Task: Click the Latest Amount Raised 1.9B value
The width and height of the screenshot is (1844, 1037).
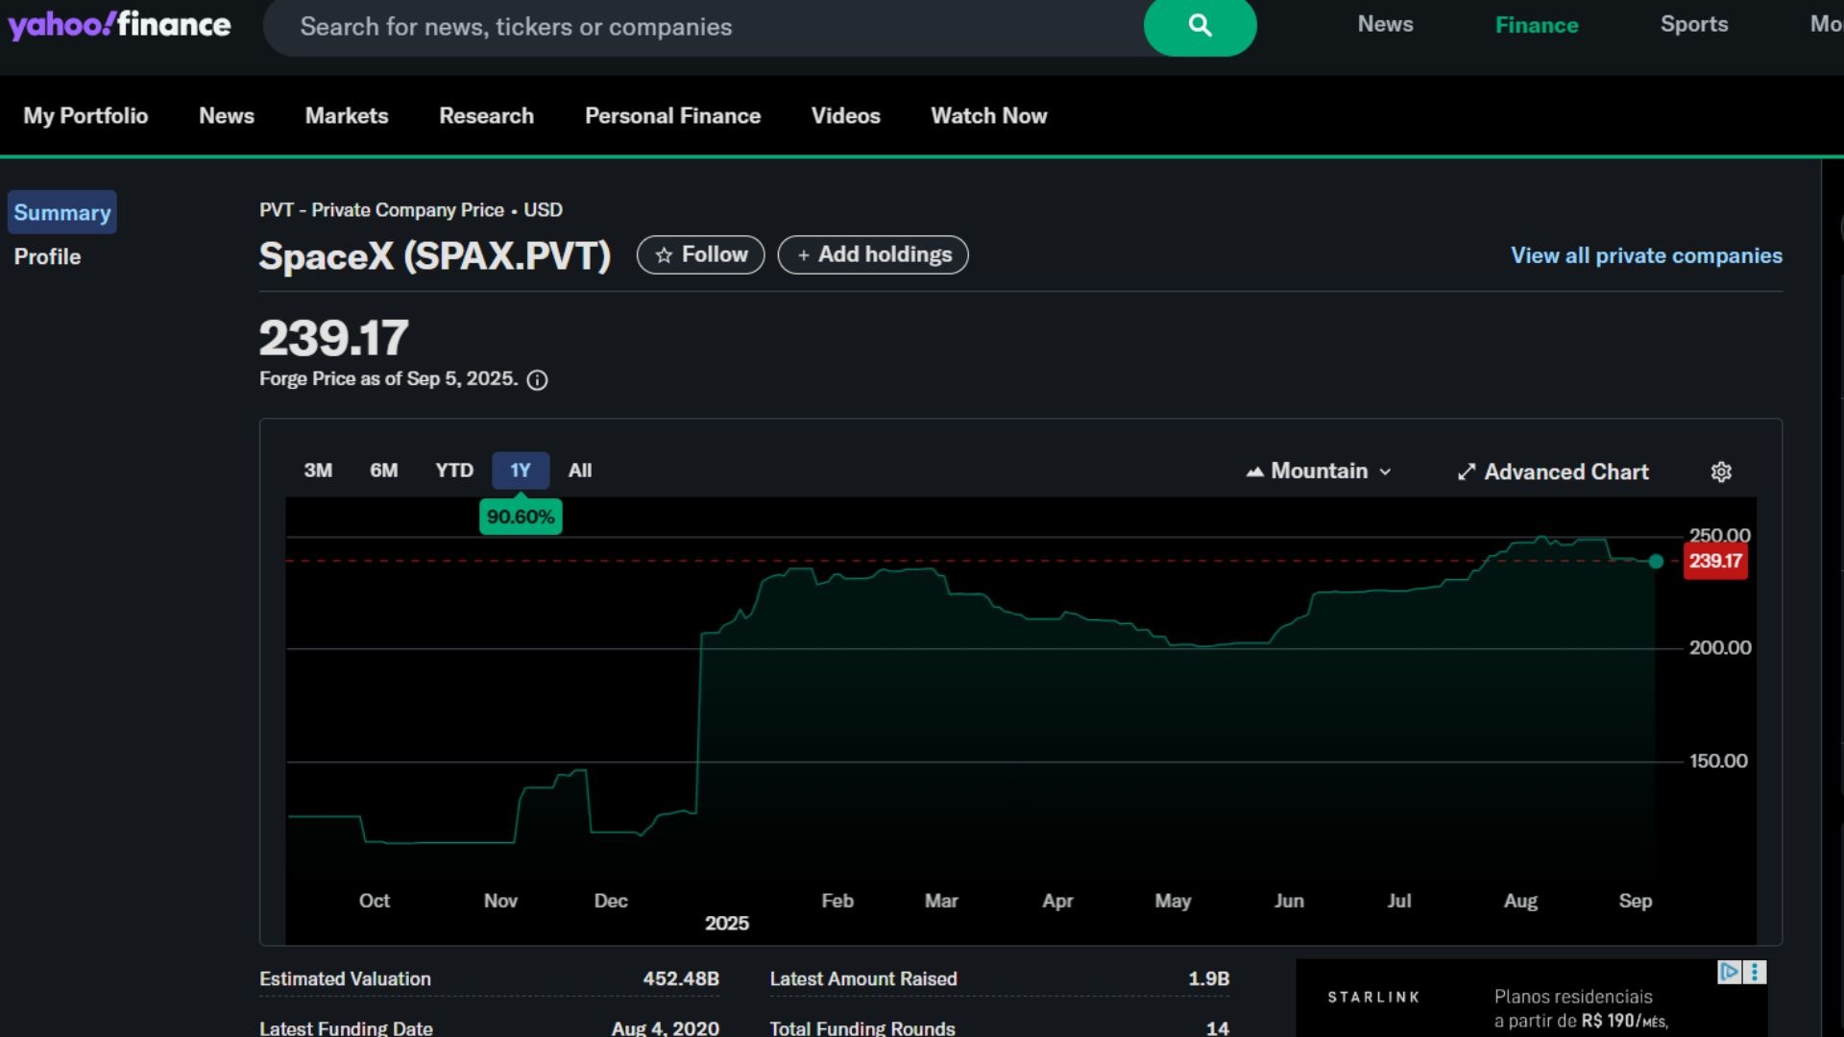Action: tap(1208, 978)
